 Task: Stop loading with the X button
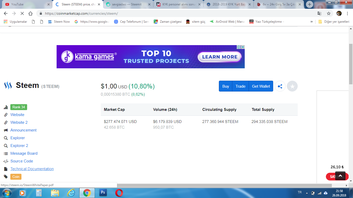[22, 13]
